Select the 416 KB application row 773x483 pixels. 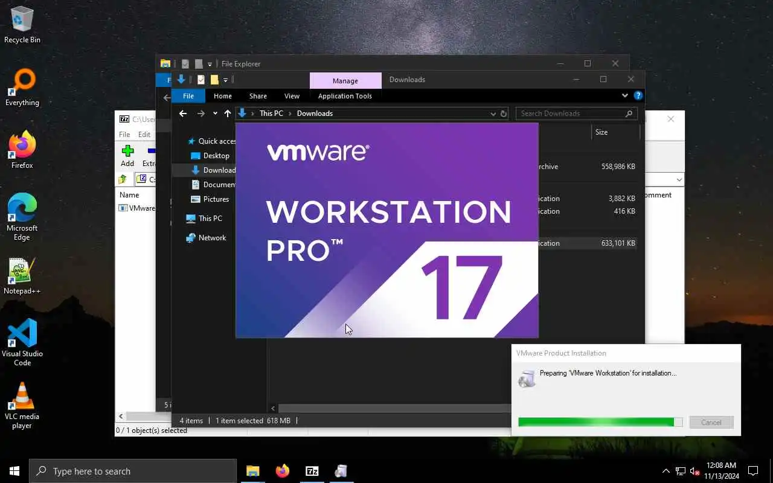tap(588, 211)
